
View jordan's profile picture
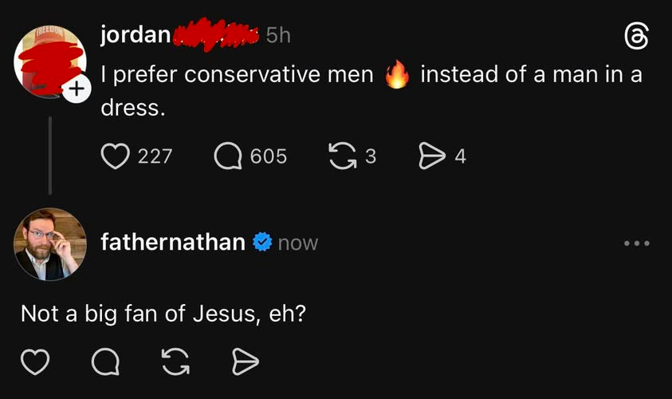[x=49, y=61]
